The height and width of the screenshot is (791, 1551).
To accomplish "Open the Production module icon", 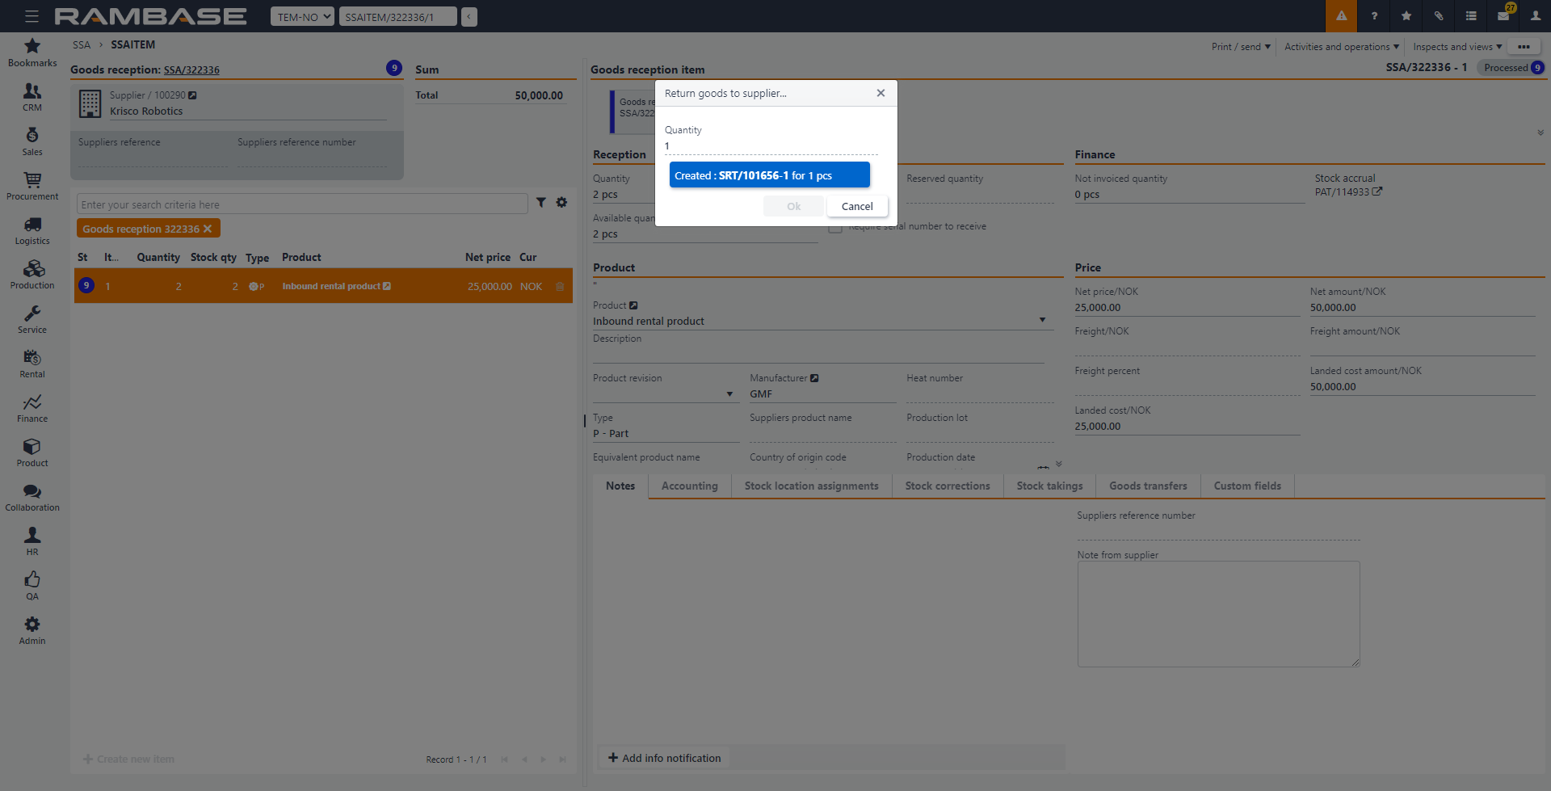I will (32, 275).
